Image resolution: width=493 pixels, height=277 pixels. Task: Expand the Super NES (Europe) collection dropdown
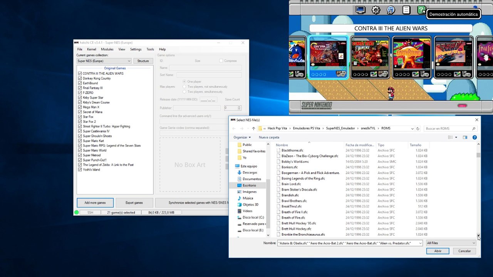[104, 61]
